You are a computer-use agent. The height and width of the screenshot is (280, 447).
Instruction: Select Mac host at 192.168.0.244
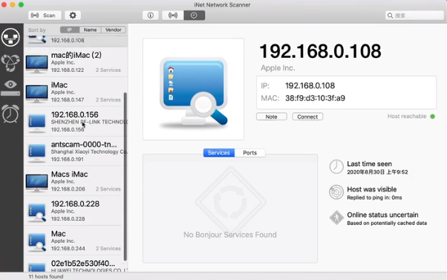(x=76, y=241)
